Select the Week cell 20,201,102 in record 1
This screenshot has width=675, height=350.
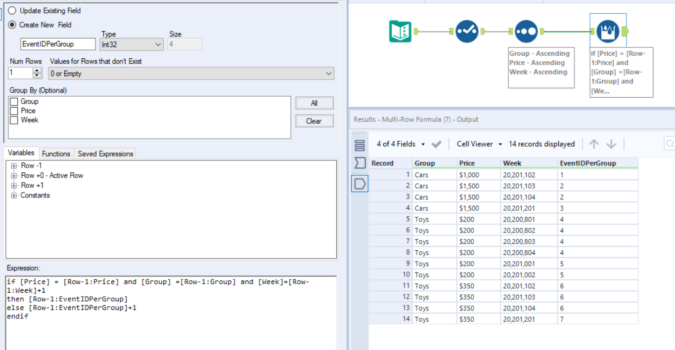(x=529, y=175)
